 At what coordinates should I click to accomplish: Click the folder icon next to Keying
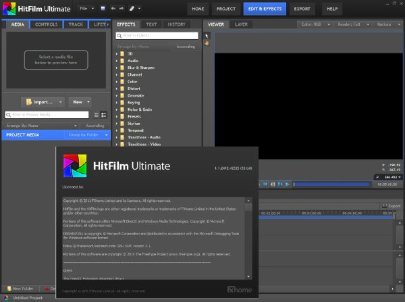(x=122, y=103)
